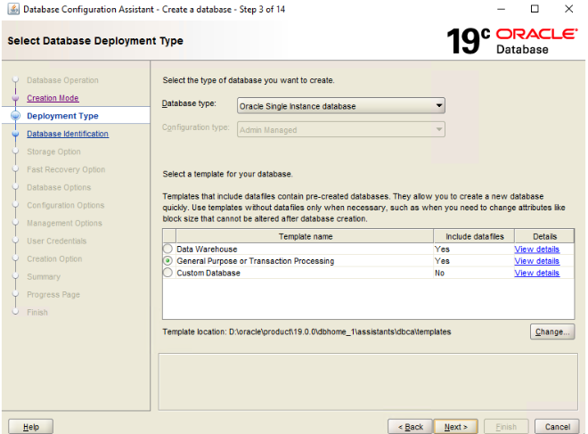Cancel the database creation wizard
Viewport: 588px width, 434px height.
(557, 427)
